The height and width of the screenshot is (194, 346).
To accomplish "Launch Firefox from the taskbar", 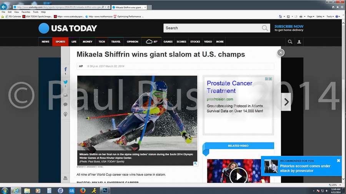I will point(83,191).
